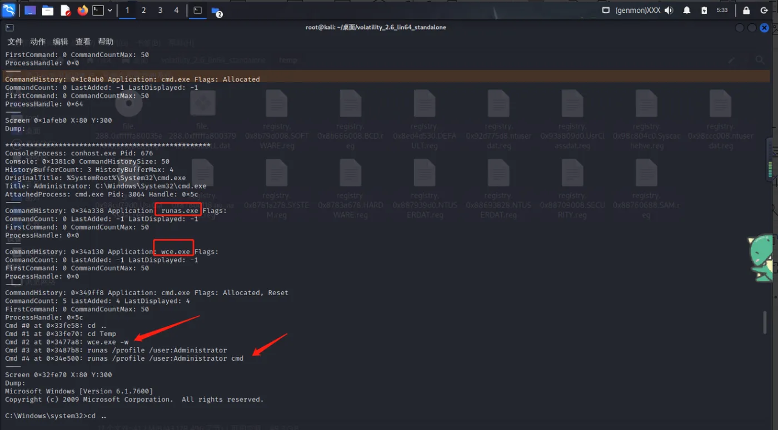This screenshot has width=778, height=430.
Task: Close the terminal with blue X button
Action: (765, 28)
